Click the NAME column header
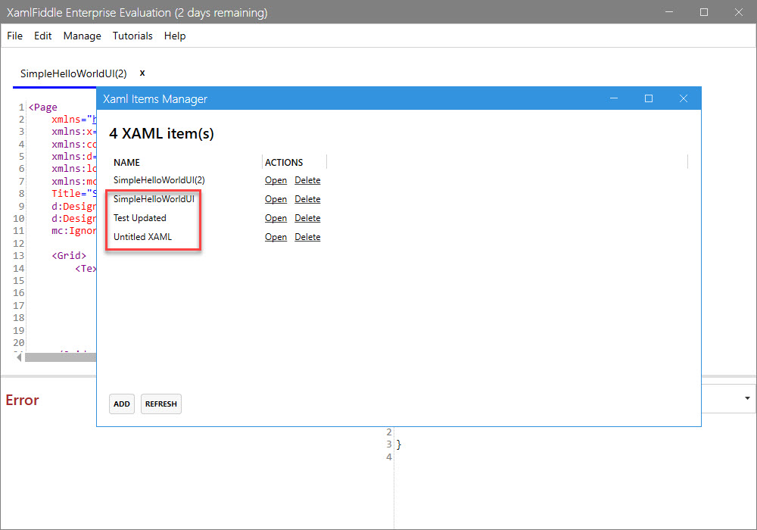 (126, 163)
